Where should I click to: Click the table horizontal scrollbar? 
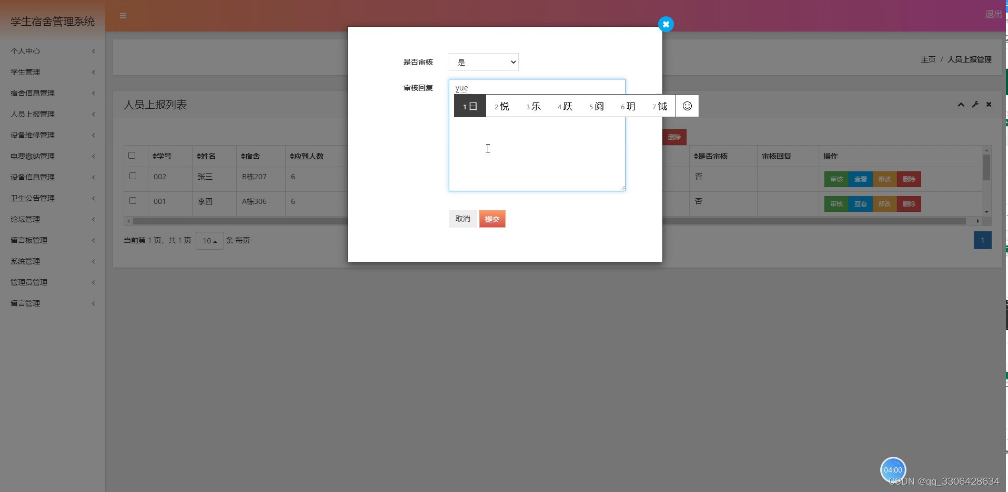[x=552, y=221]
